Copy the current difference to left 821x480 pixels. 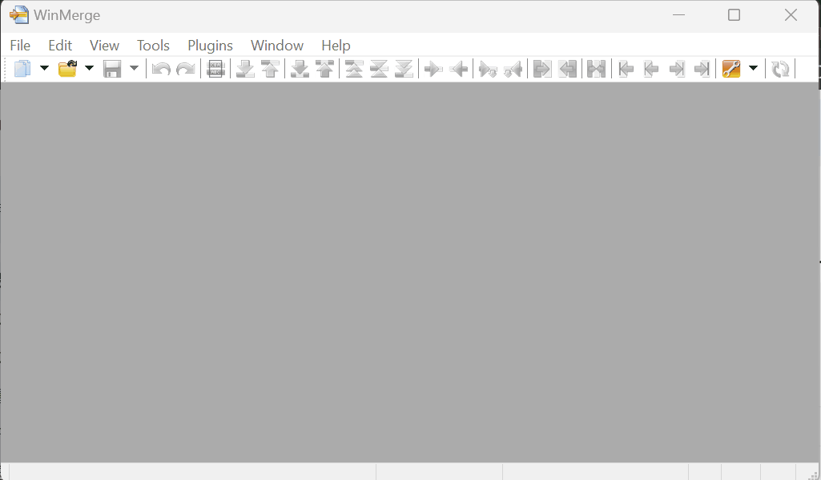tap(459, 69)
